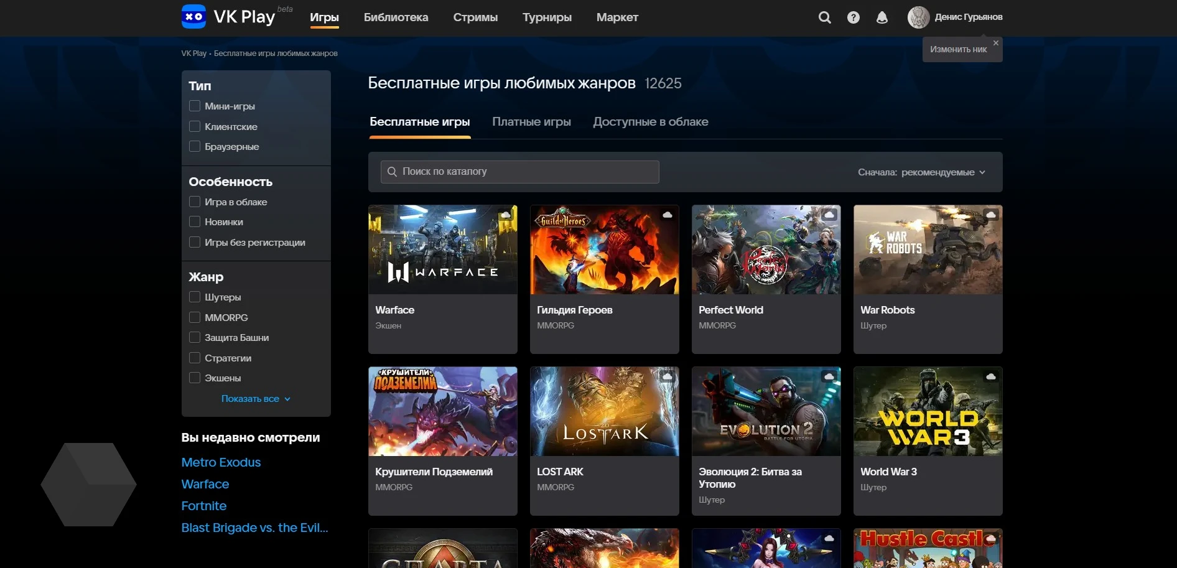Open the Игры menu item
The height and width of the screenshot is (568, 1177).
pos(324,17)
